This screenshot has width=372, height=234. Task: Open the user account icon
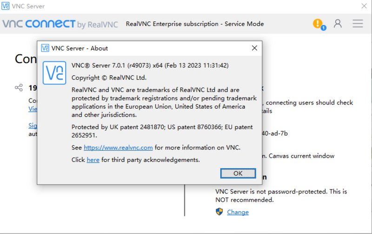pos(338,24)
